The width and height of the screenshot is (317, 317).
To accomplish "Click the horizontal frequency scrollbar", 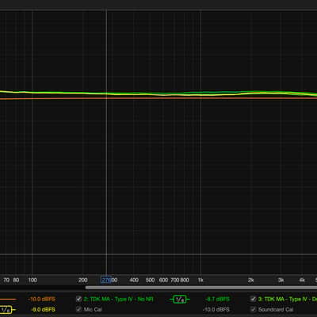I will [201, 288].
